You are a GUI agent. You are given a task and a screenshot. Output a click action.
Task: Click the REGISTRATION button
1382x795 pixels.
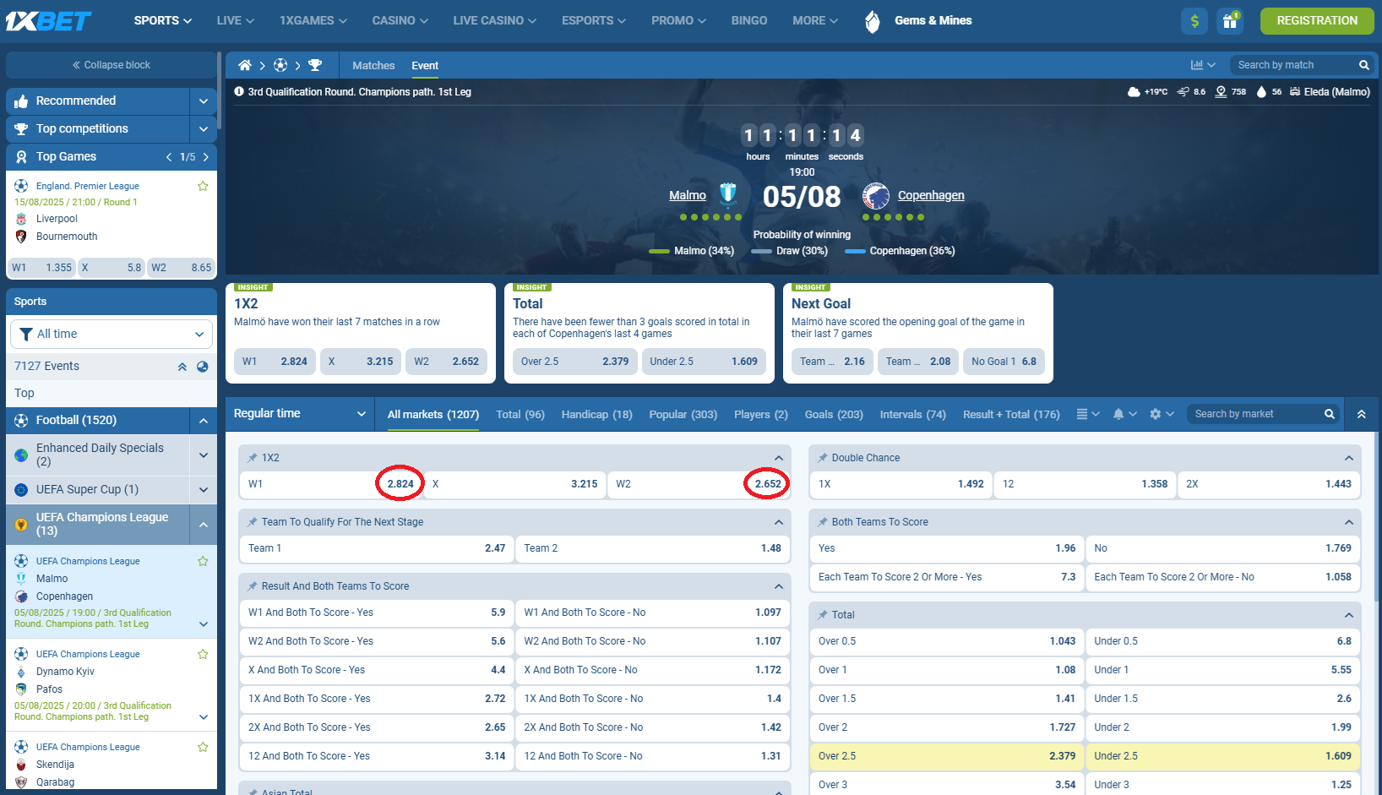click(x=1317, y=20)
